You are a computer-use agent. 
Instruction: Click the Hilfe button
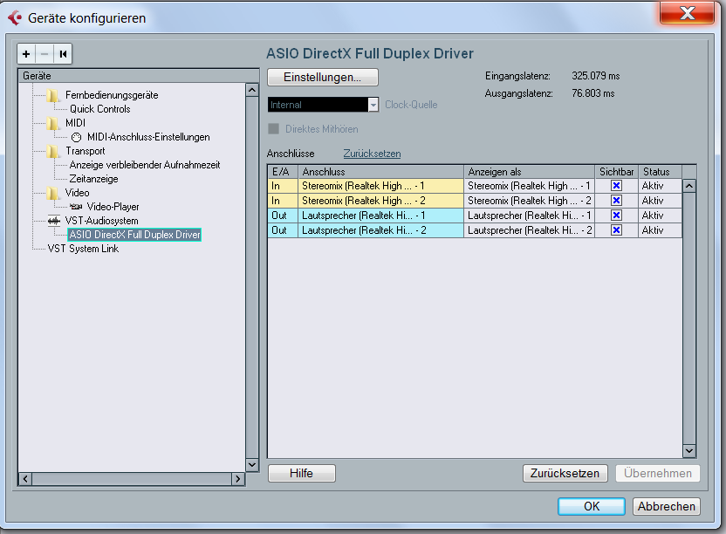pyautogui.click(x=301, y=473)
